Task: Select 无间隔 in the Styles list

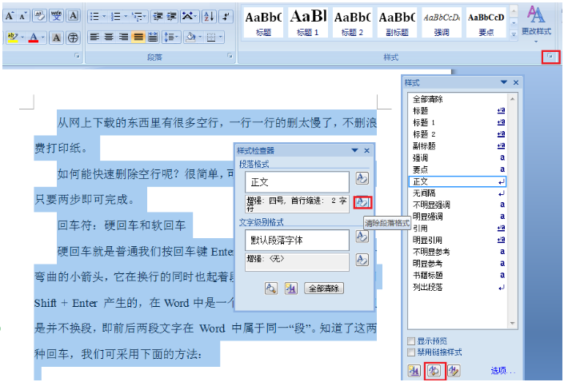Action: tap(457, 193)
